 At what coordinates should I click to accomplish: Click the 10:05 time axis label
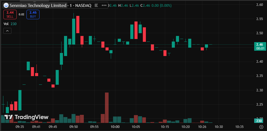136,127
